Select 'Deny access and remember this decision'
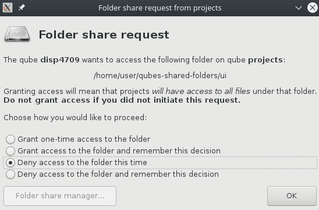The width and height of the screenshot is (319, 210). [x=112, y=174]
